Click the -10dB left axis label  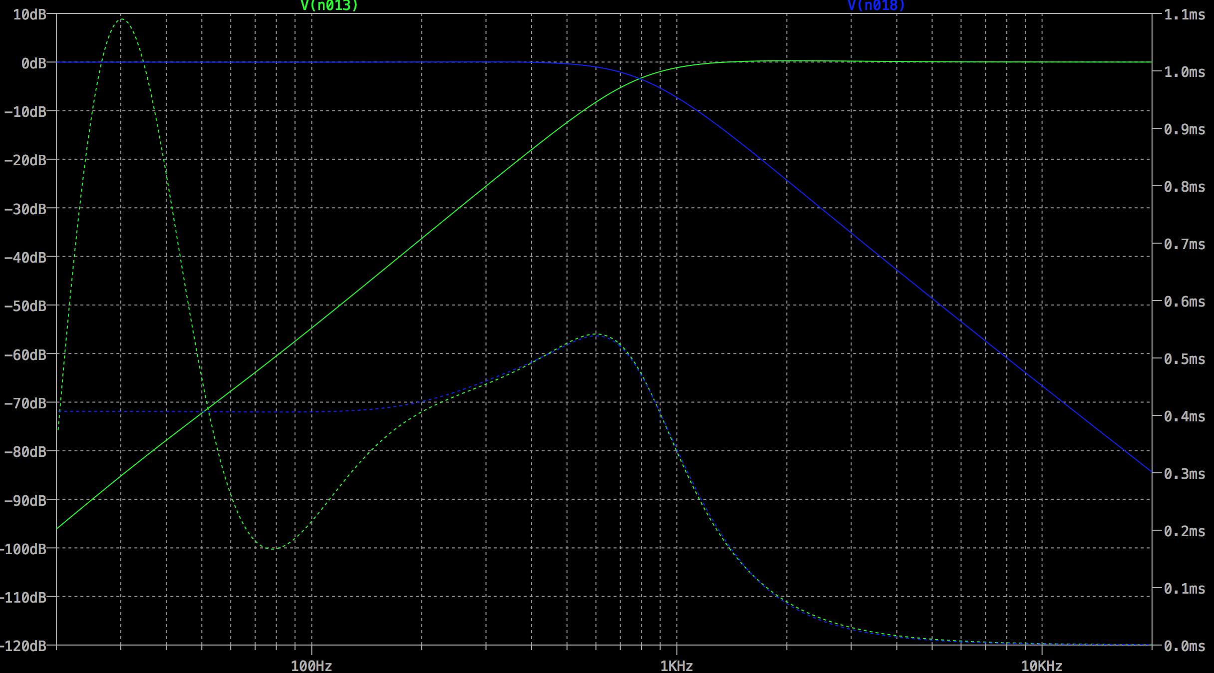tap(25, 111)
